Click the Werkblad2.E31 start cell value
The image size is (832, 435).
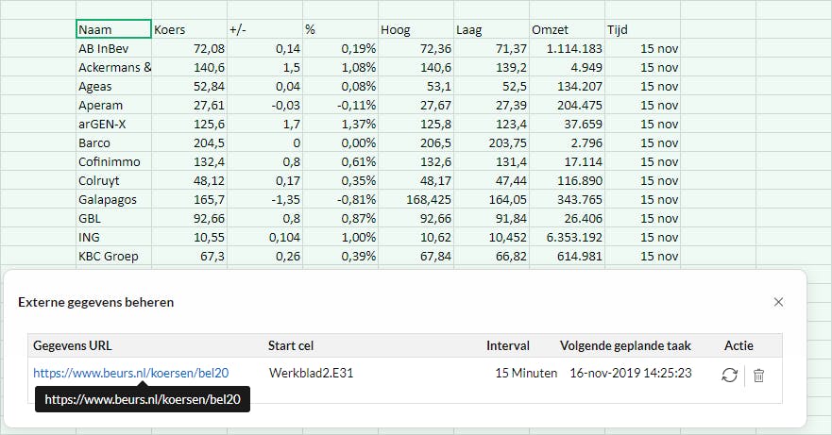point(311,373)
